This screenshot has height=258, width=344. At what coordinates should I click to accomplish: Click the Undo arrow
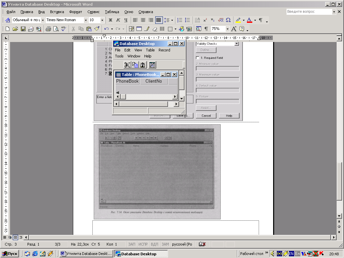click(x=106, y=29)
